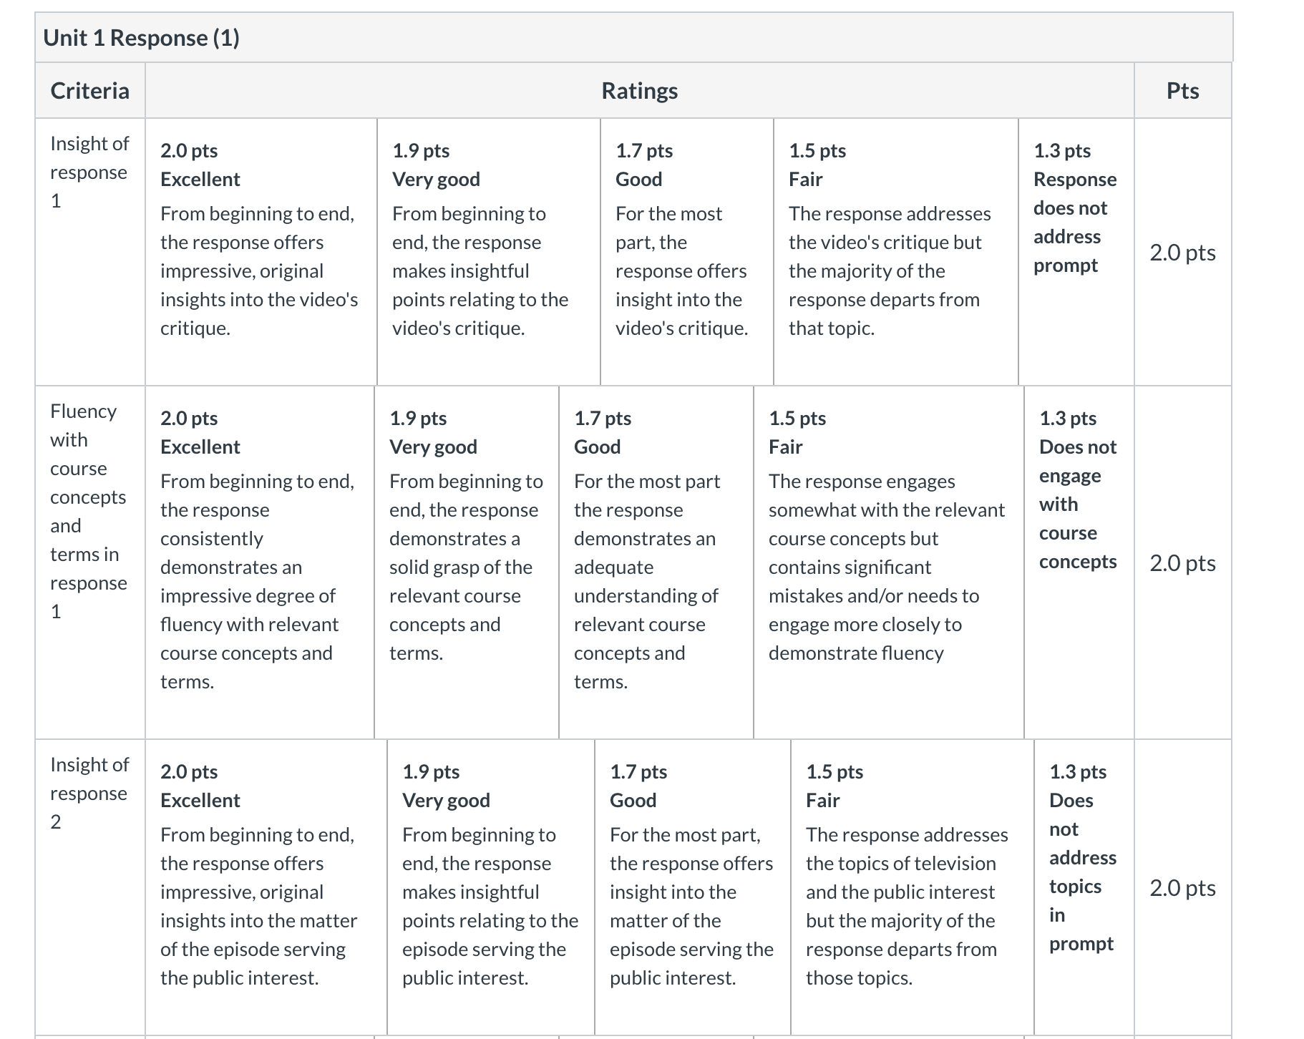1304x1039 pixels.
Task: Pick the 'Response does not address prompt' rating
Action: [x=1076, y=252]
